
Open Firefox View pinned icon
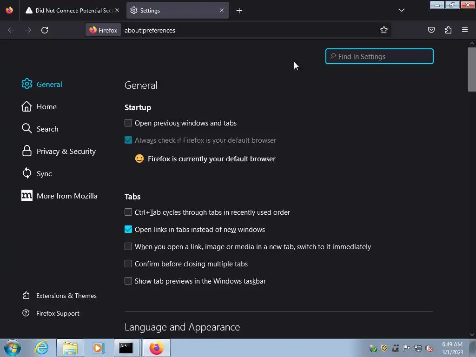[x=9, y=10]
